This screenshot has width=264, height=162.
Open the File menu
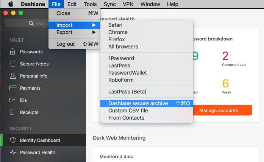(x=56, y=4)
